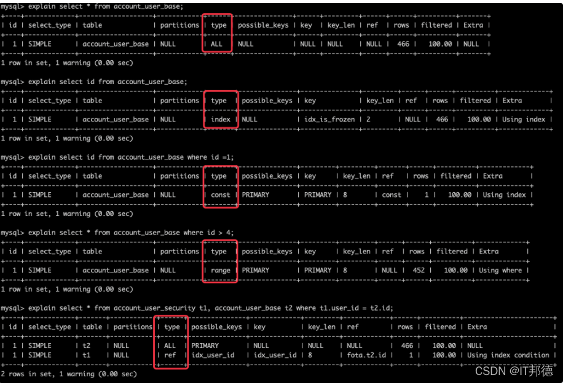Image resolution: width=563 pixels, height=383 pixels.
Task: Select 'PRIMARY' possible_keys in the t2 row
Action: pos(205,346)
